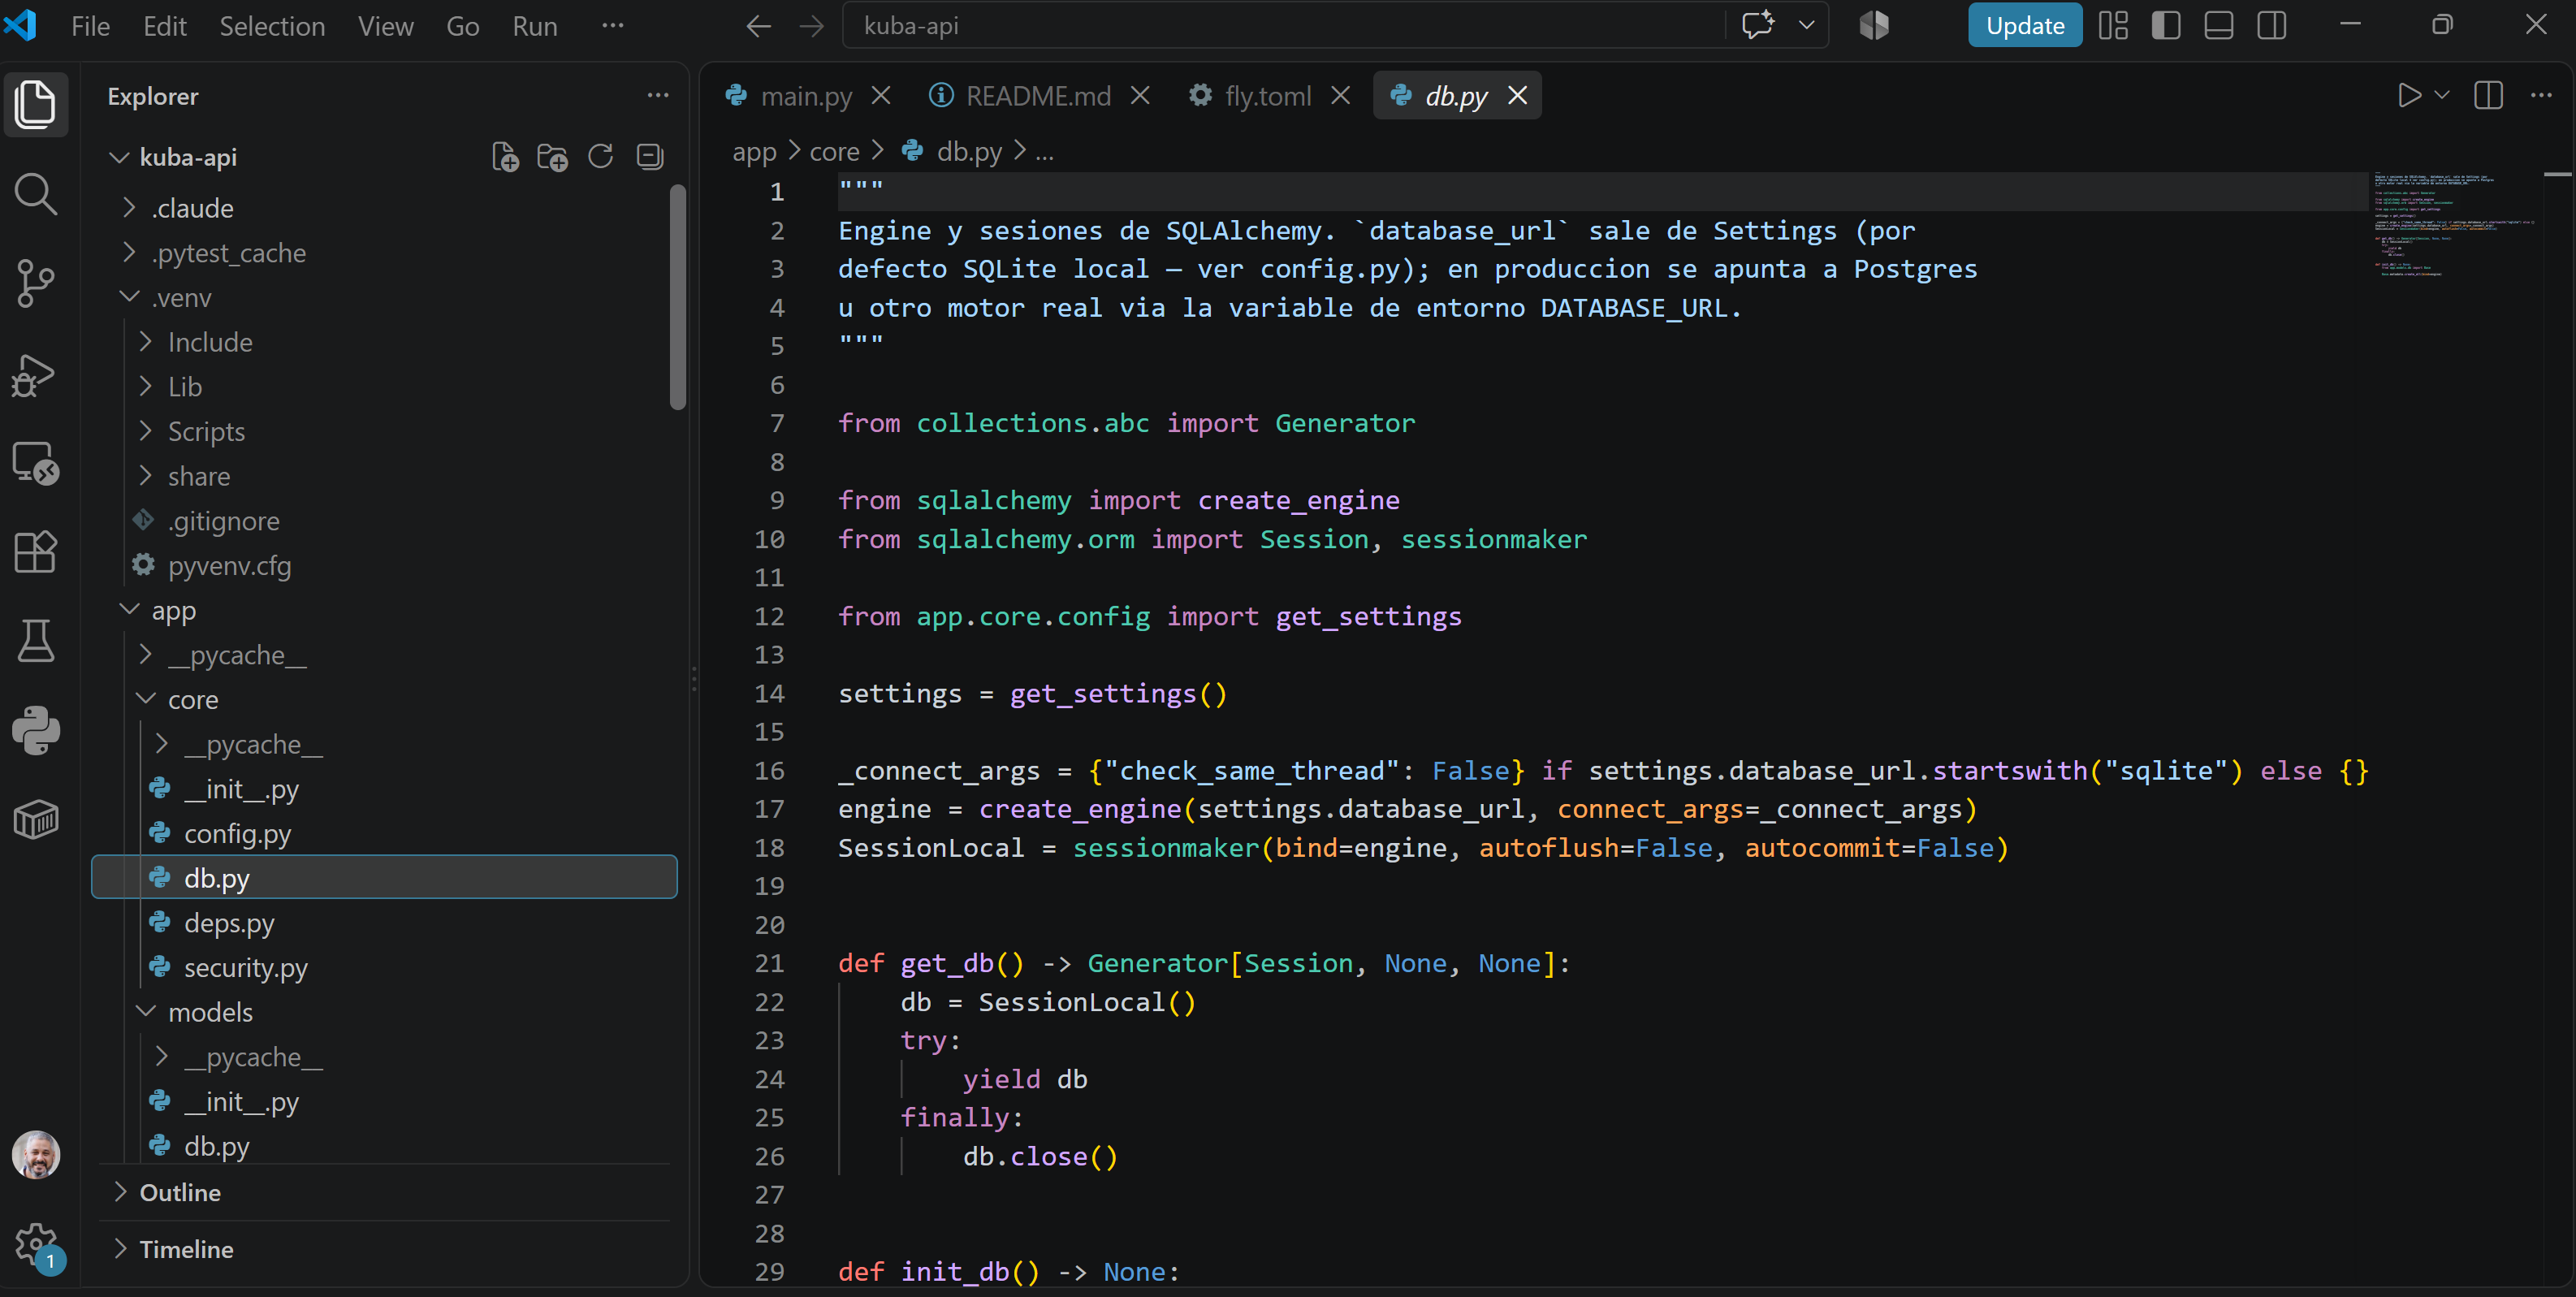Open the Extensions view icon

pyautogui.click(x=36, y=551)
